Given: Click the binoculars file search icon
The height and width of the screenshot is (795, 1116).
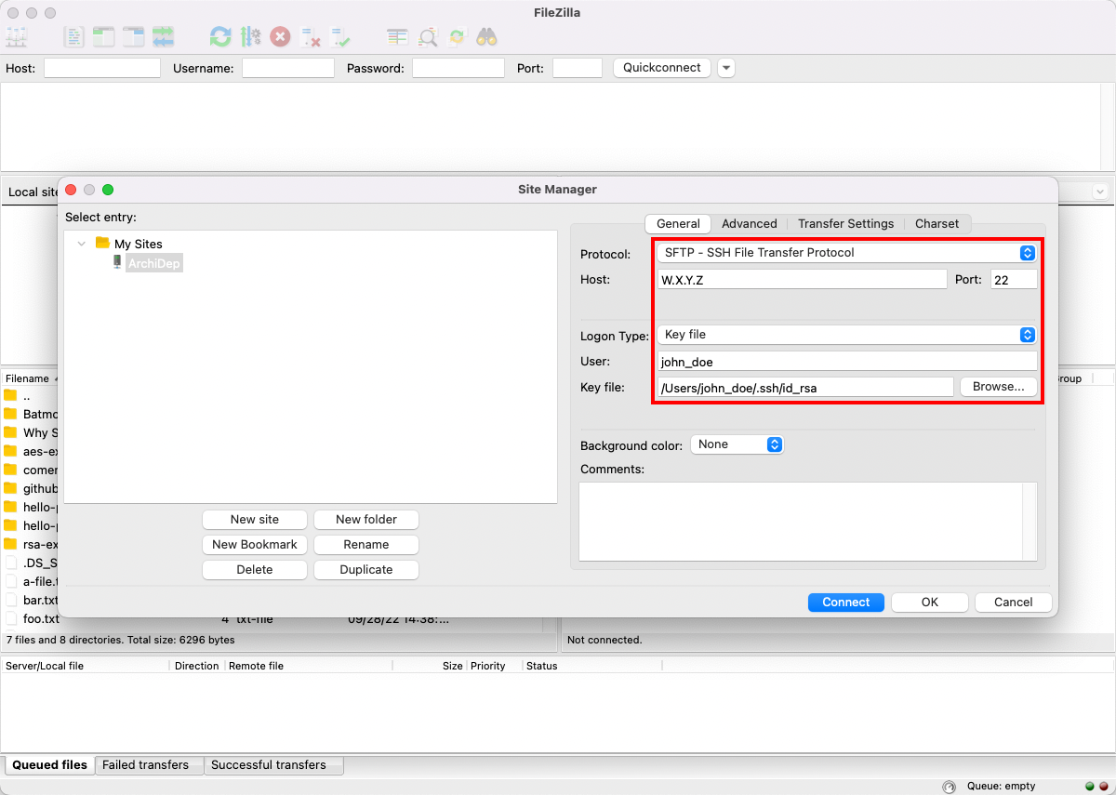Looking at the screenshot, I should coord(486,37).
